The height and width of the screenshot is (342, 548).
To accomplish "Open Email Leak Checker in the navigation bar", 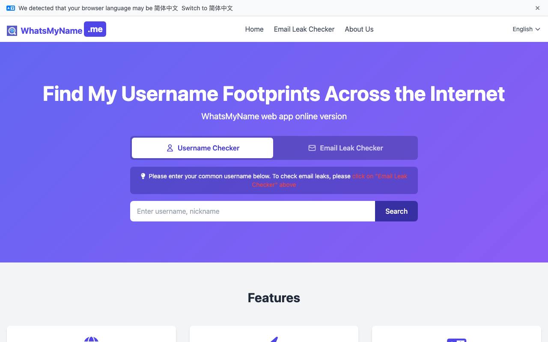I will [304, 29].
